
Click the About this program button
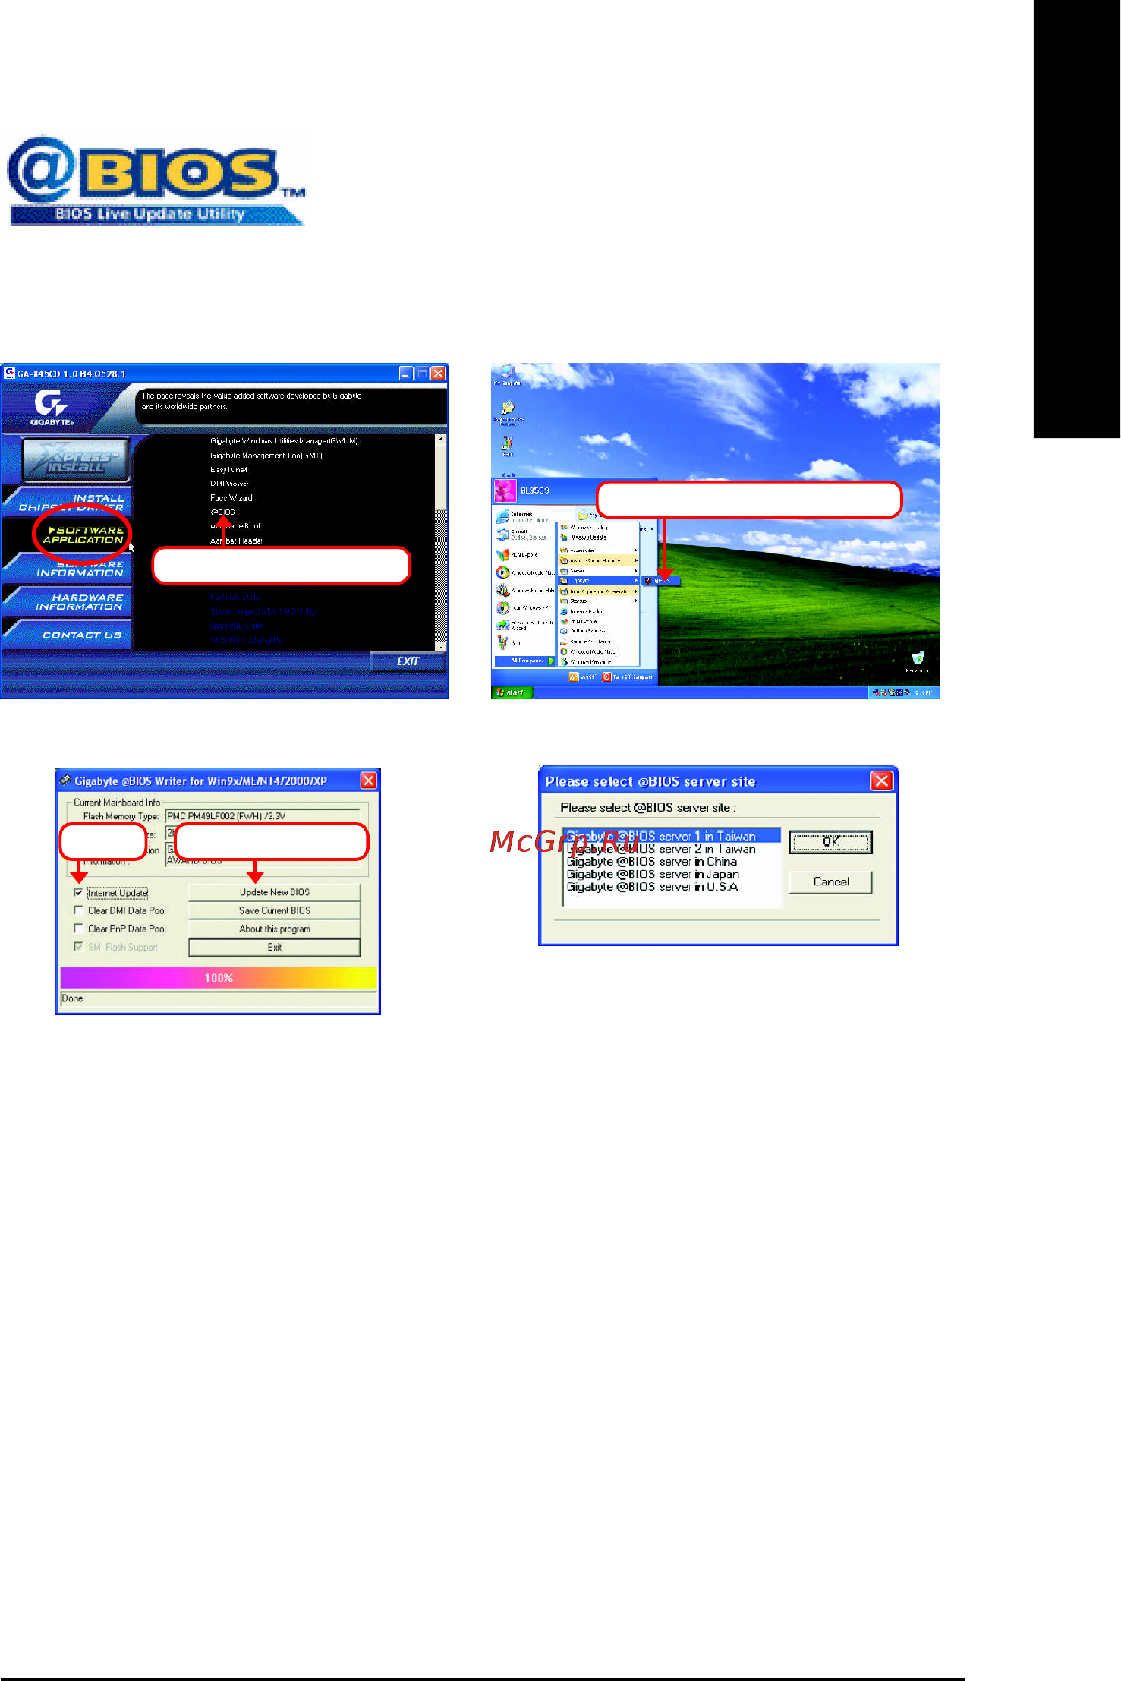[x=275, y=929]
